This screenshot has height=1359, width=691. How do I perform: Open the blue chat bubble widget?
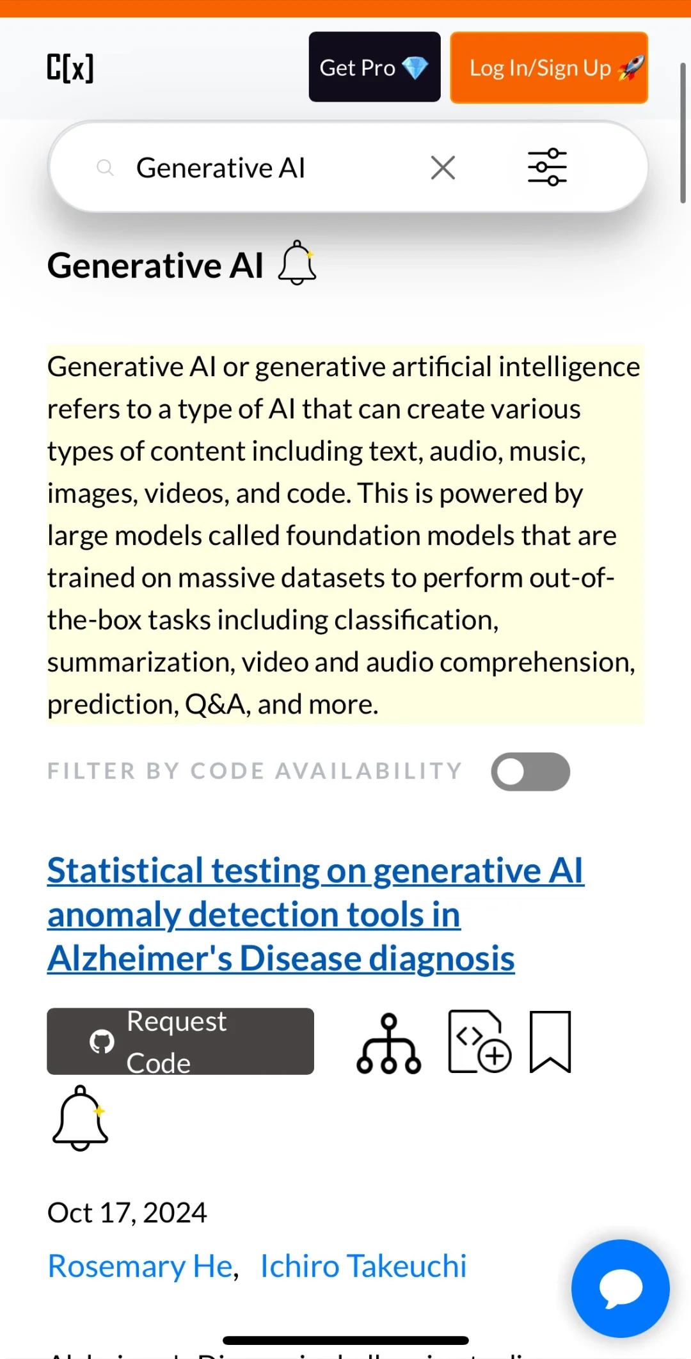tap(620, 1288)
